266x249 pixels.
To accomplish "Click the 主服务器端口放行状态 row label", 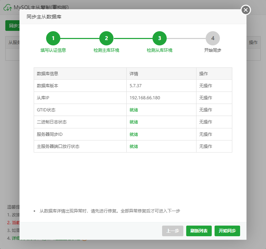I will pos(58,146).
